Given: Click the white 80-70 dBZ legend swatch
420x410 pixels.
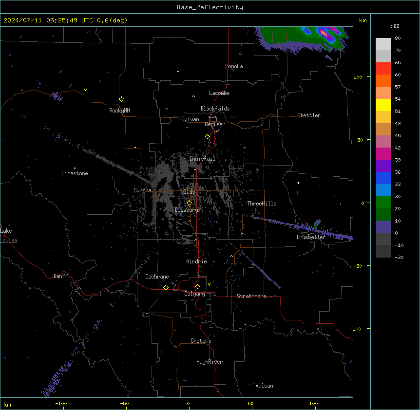Looking at the screenshot, I should point(383,44).
